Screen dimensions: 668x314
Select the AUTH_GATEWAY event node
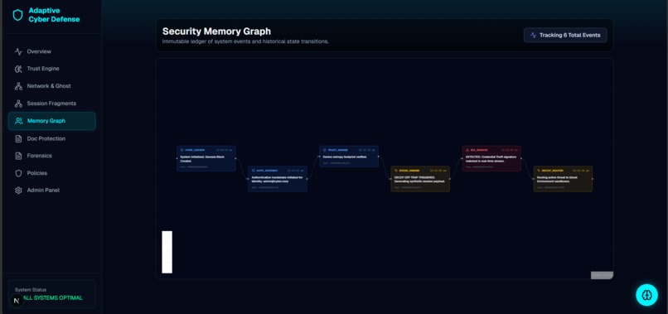click(278, 178)
